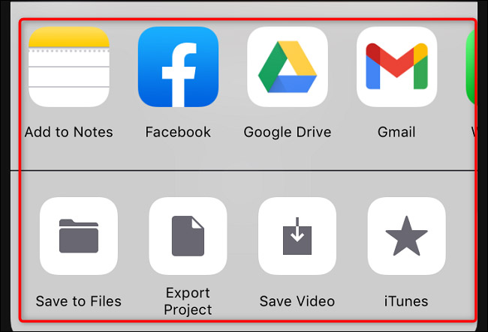Tap the partially visible green app icon

point(471,67)
